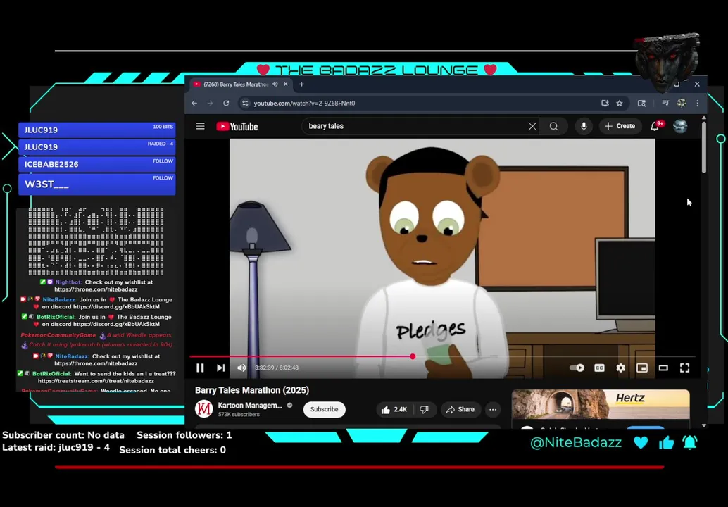Open Kartoon Management channel avatar
Viewport: 728px width, 507px height.
[x=203, y=409]
